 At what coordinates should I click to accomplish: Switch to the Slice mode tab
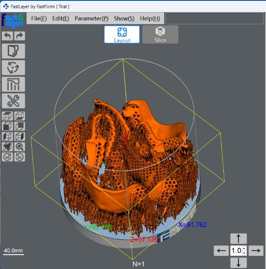160,34
